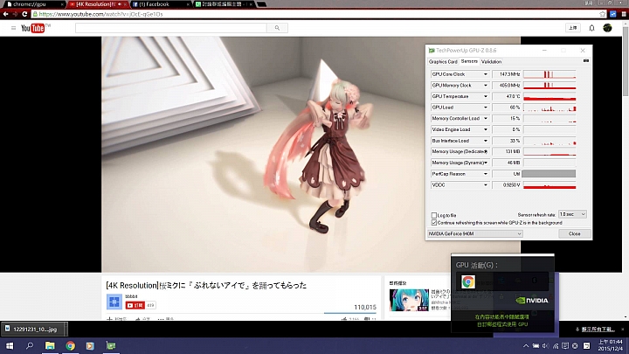Viewport: 629px width, 354px height.
Task: Open the bbbbs channel name link
Action: 131,296
